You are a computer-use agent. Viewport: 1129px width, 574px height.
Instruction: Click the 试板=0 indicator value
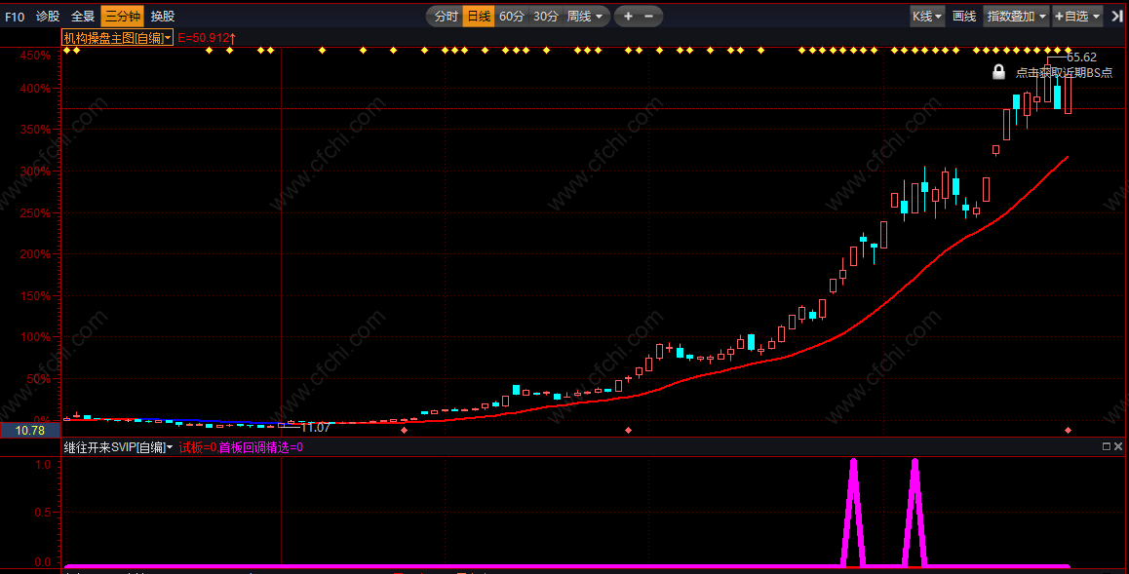[197, 447]
